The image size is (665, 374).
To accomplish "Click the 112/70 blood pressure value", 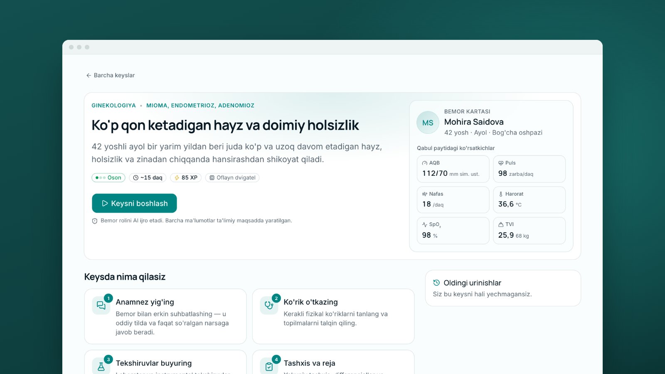I will (435, 173).
